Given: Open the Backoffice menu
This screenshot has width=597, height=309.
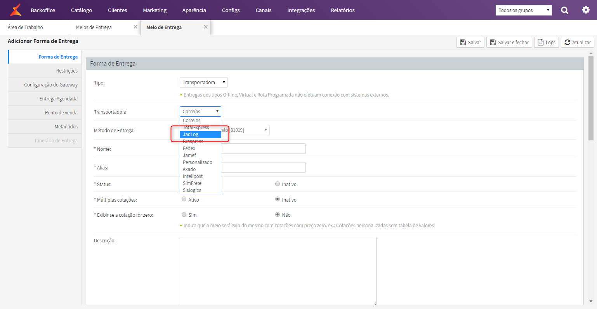Looking at the screenshot, I should (x=43, y=10).
